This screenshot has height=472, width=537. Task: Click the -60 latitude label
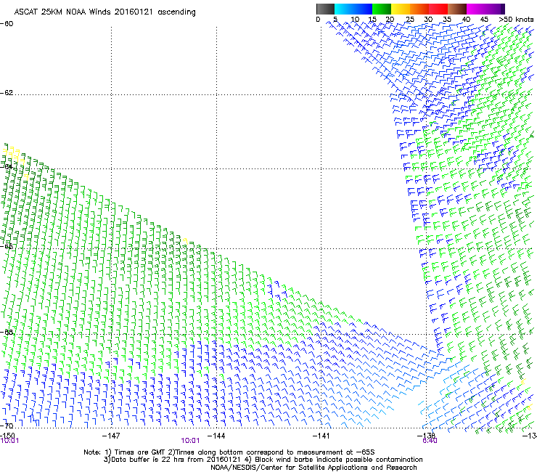tap(7, 24)
